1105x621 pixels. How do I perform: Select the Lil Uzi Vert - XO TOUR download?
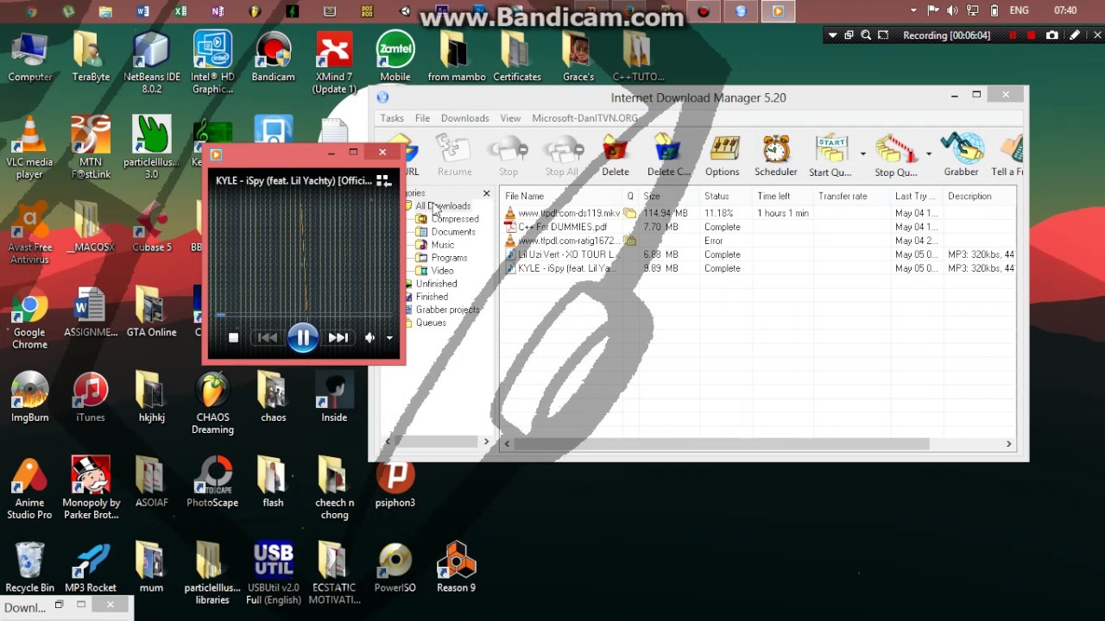tap(759, 254)
